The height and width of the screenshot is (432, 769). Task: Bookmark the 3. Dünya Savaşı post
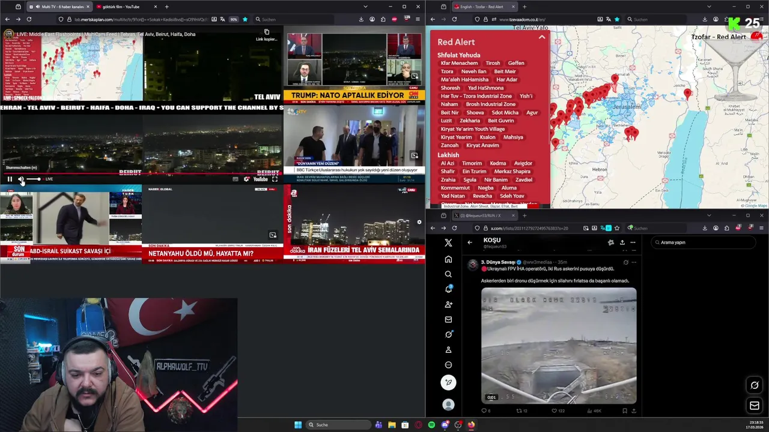point(625,411)
